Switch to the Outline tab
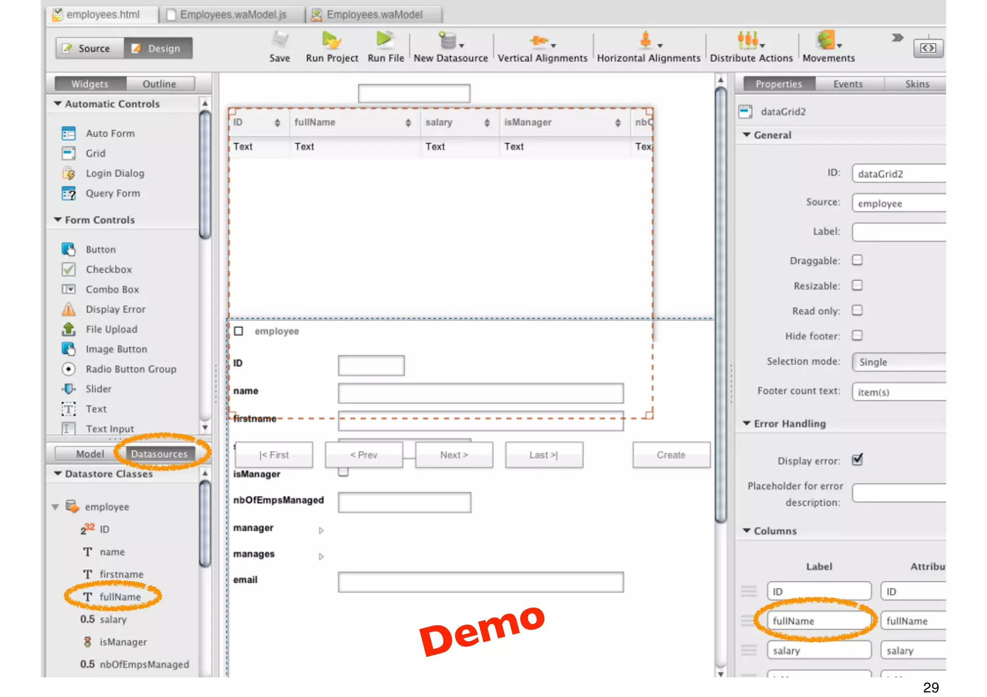Screen dimensions: 987x697 (x=159, y=84)
